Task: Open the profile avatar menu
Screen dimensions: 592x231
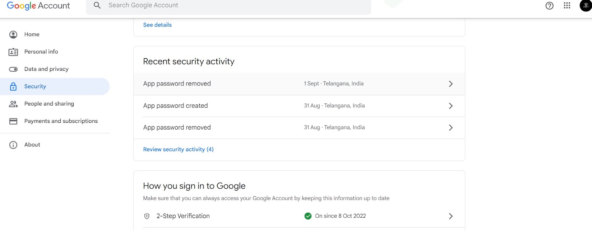Action: (586, 5)
